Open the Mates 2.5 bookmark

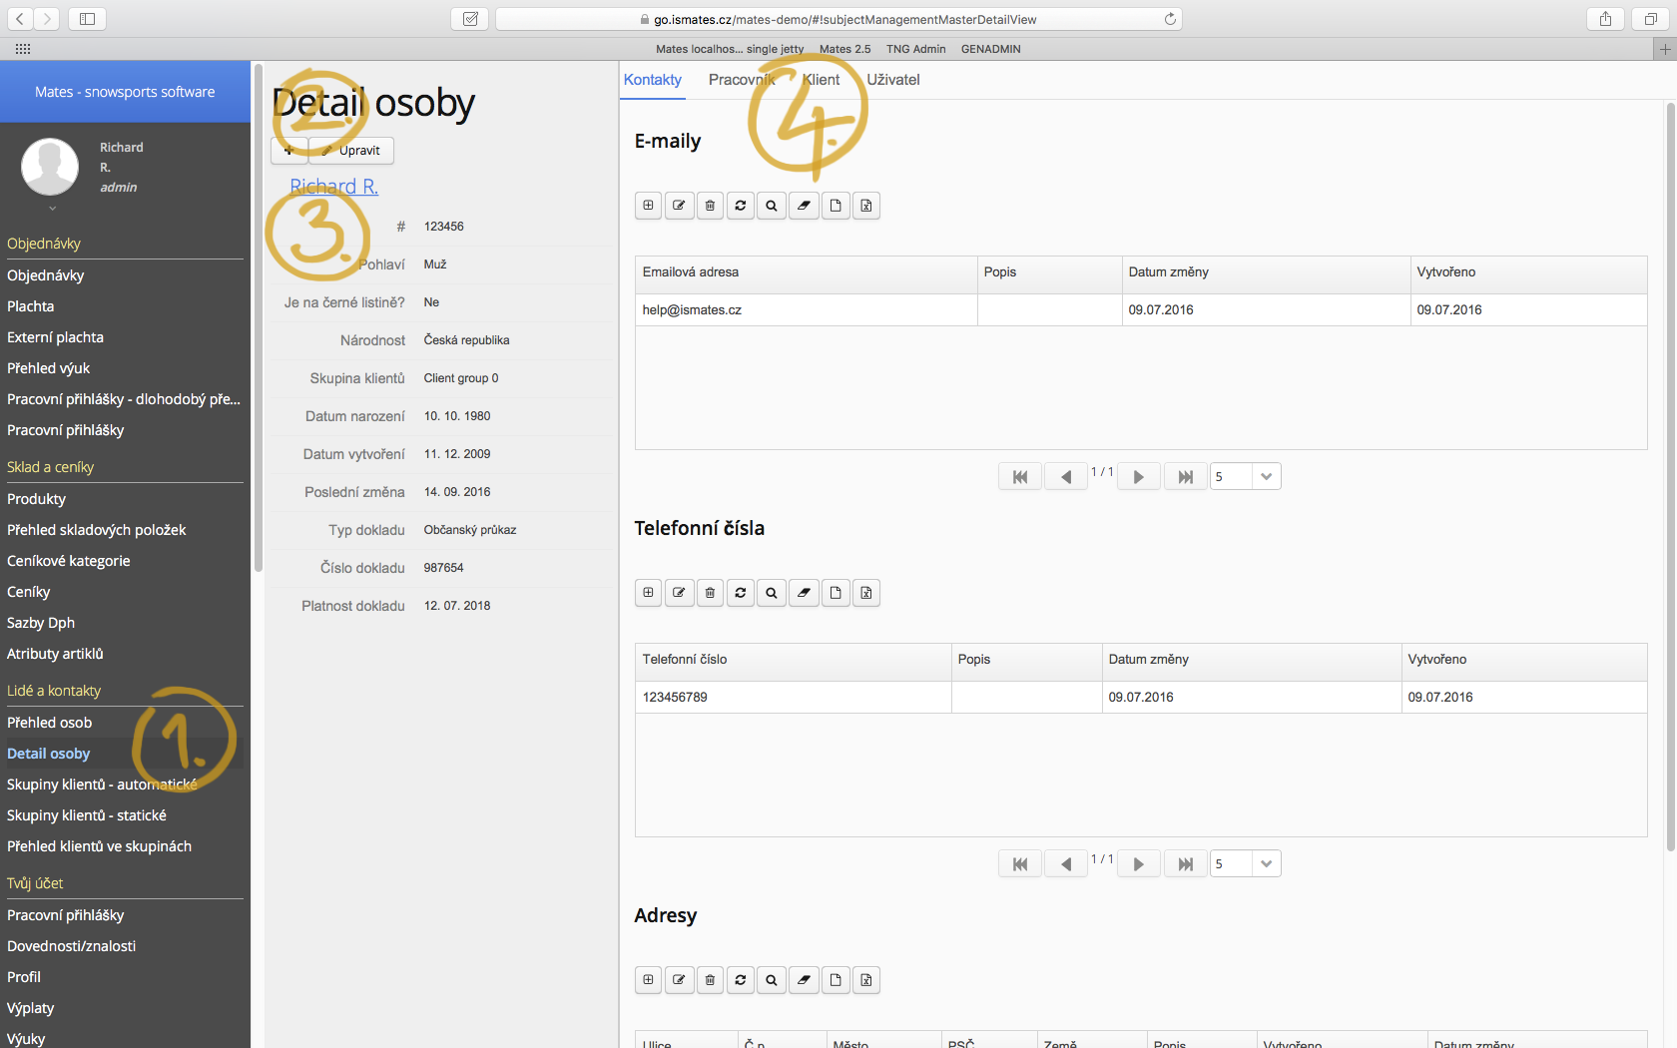(844, 49)
